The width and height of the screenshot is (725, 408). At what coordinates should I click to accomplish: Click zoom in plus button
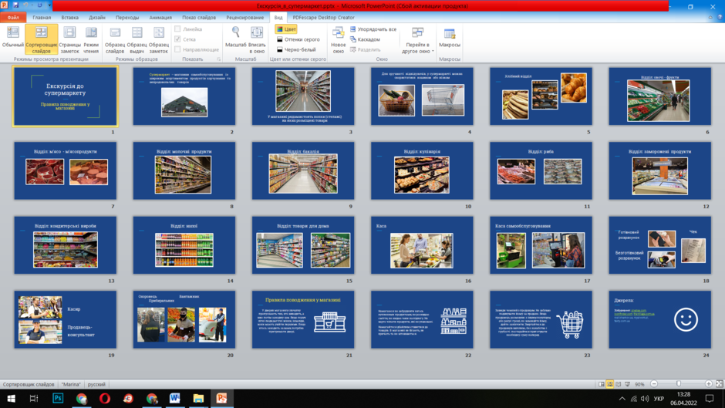tap(708, 384)
